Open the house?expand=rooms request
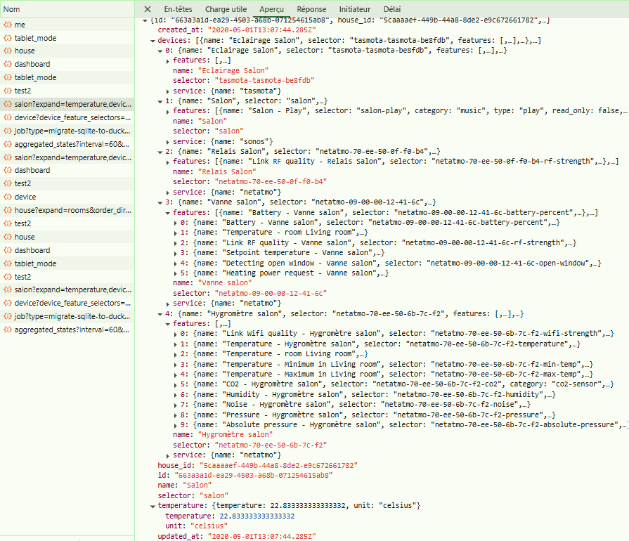Screen dimensions: 629x541 point(72,210)
